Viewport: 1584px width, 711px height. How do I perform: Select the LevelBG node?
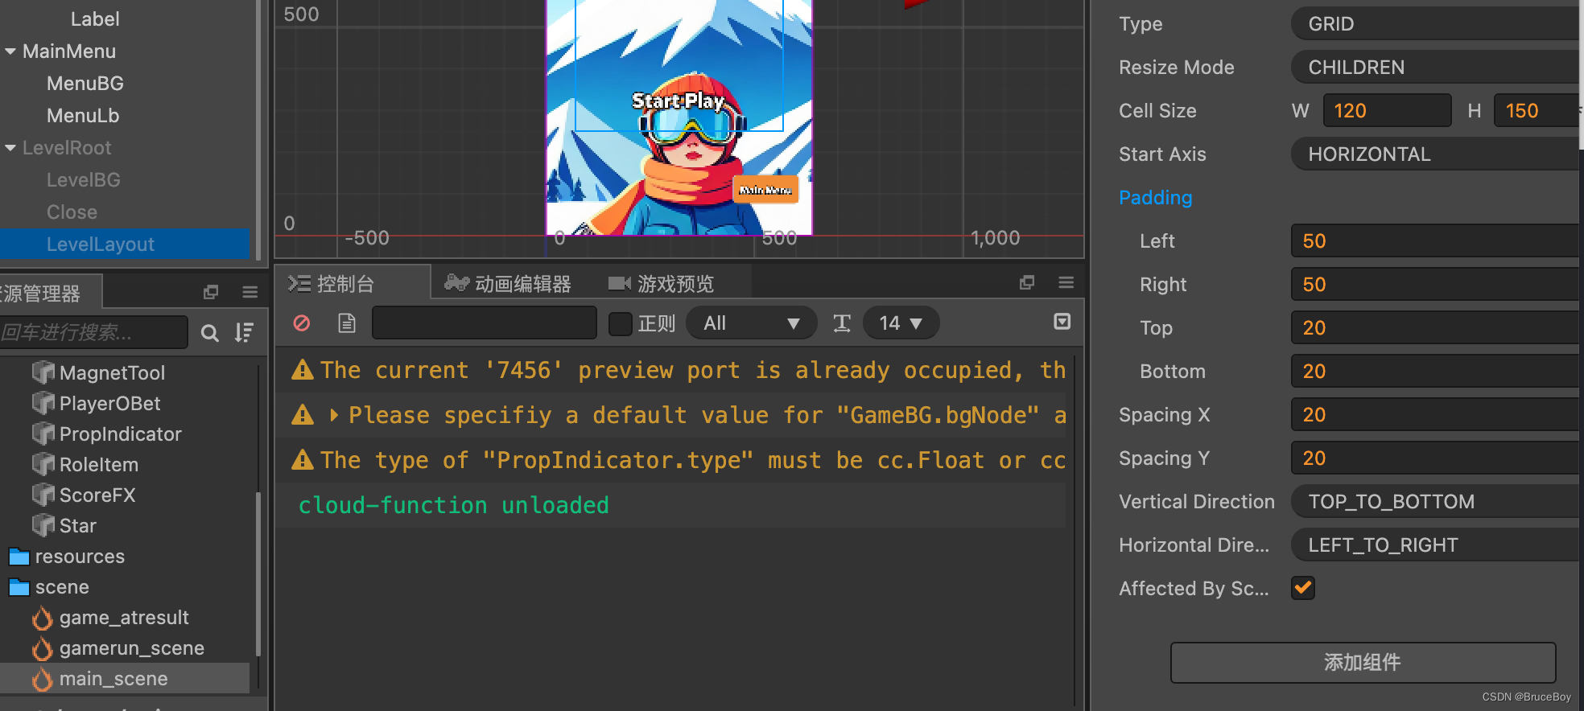[84, 180]
